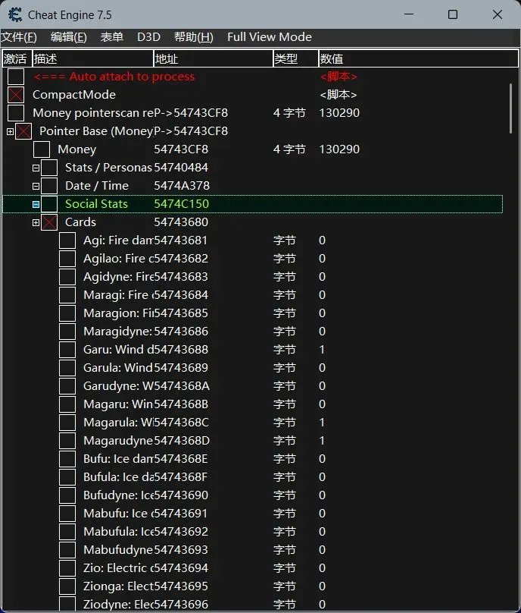Image resolution: width=521 pixels, height=613 pixels.
Task: Switch to Full View Mode
Action: [x=270, y=37]
